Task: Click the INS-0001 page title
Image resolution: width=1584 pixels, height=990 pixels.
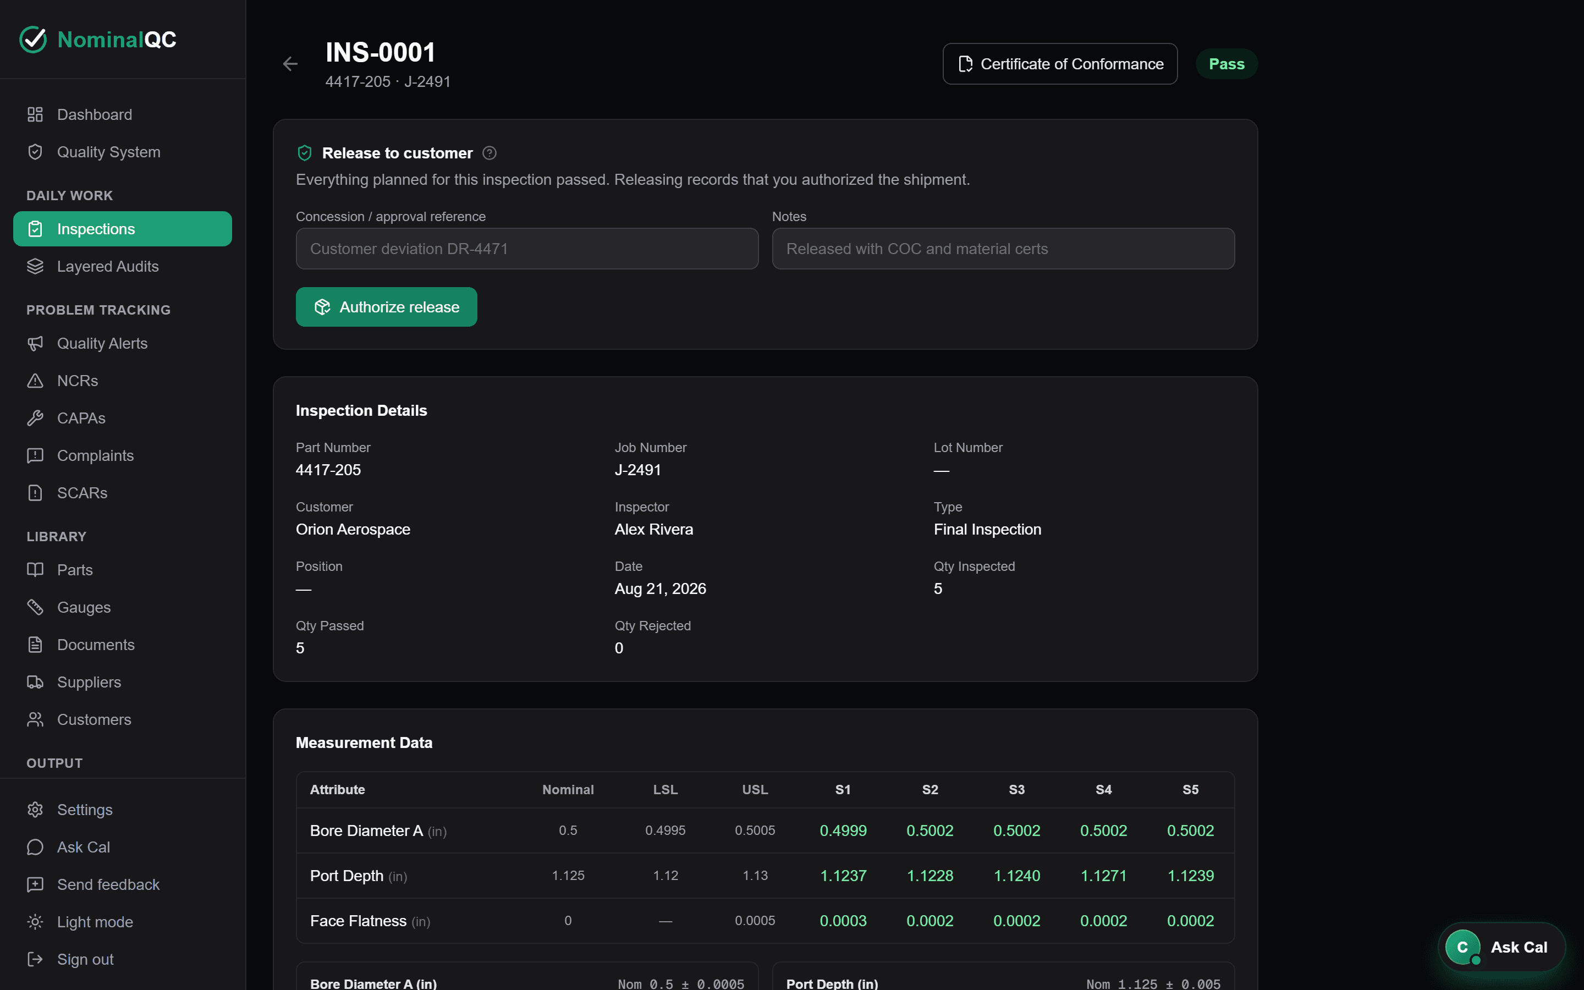Action: 380,52
